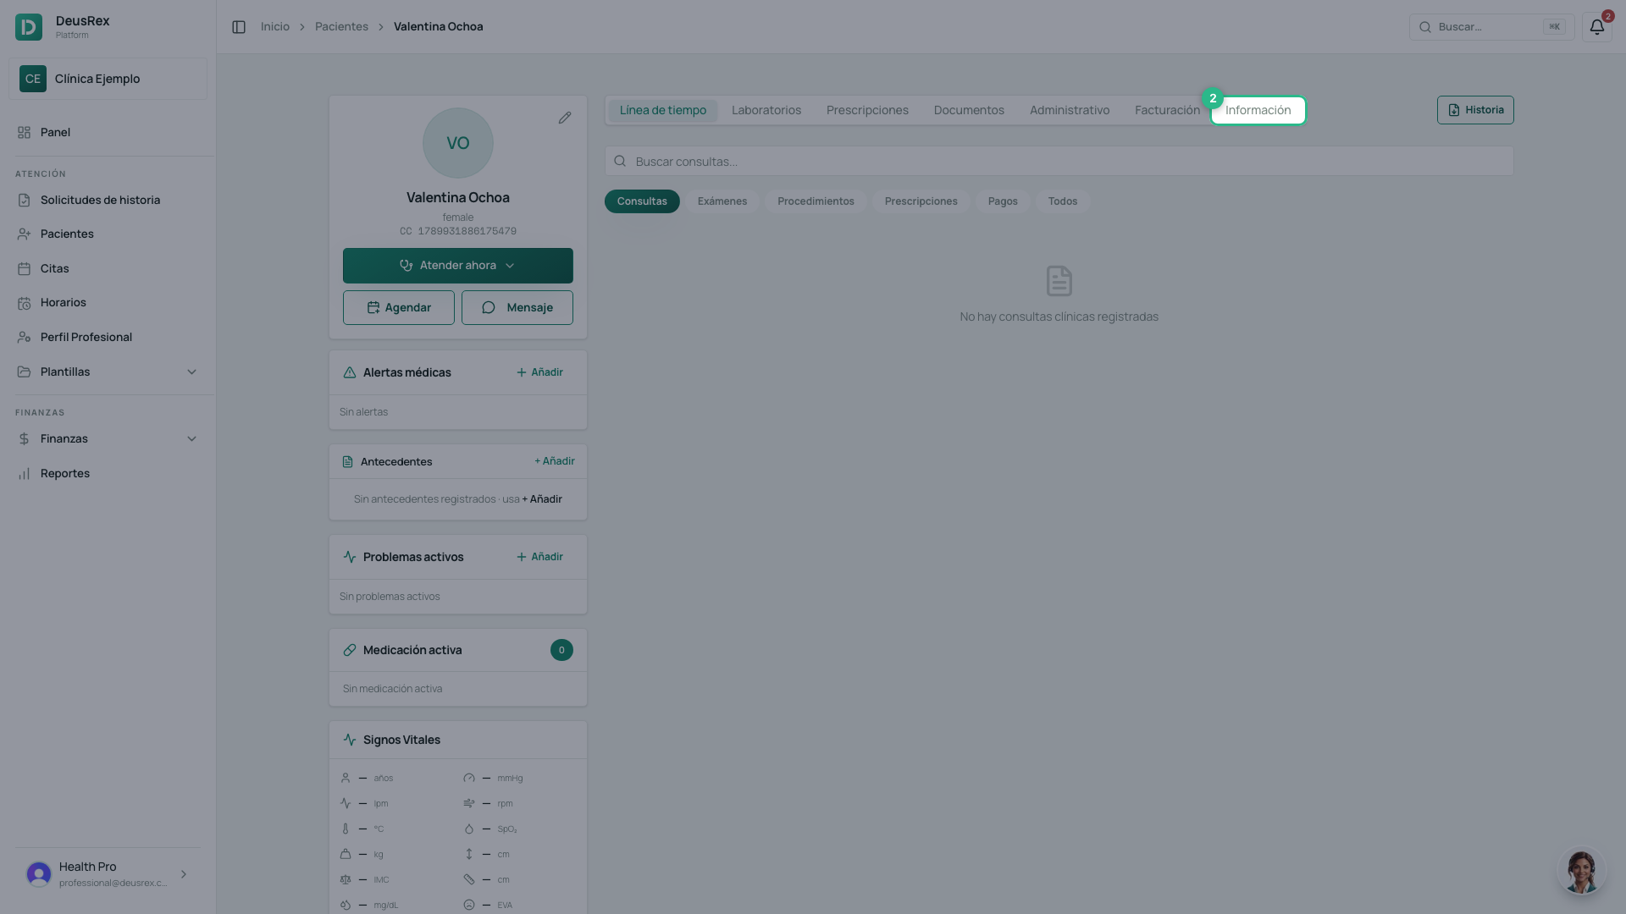Screen dimensions: 1626x914
Task: Open Perfil Profesional in sidebar
Action: tap(108, 337)
